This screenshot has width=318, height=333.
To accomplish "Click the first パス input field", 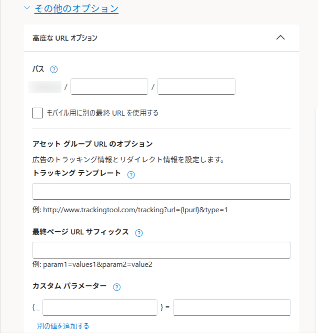I will 109,86.
